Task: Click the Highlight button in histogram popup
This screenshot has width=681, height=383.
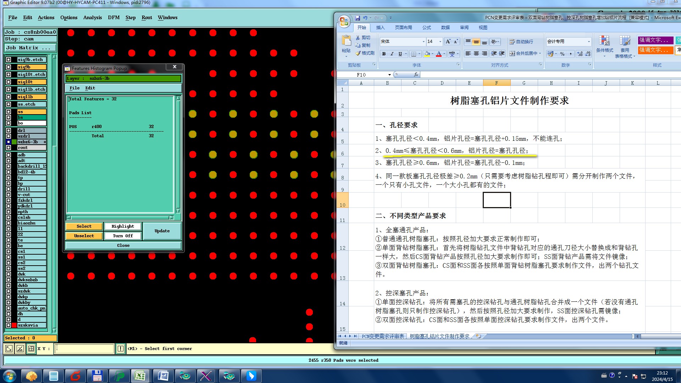Action: point(123,226)
